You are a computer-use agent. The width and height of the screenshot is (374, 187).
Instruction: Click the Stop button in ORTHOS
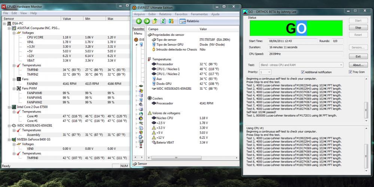click(358, 28)
